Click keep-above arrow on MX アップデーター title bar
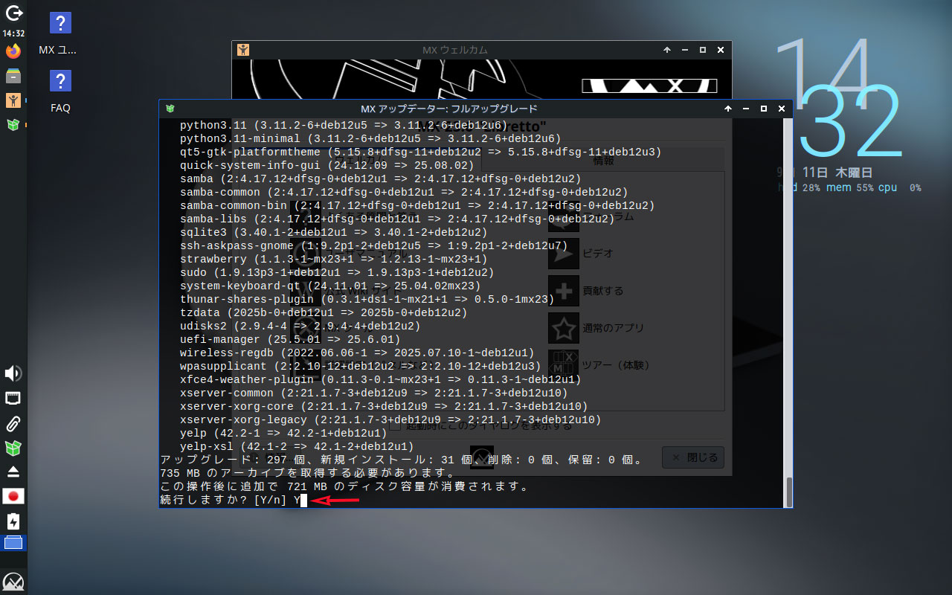 click(x=728, y=109)
